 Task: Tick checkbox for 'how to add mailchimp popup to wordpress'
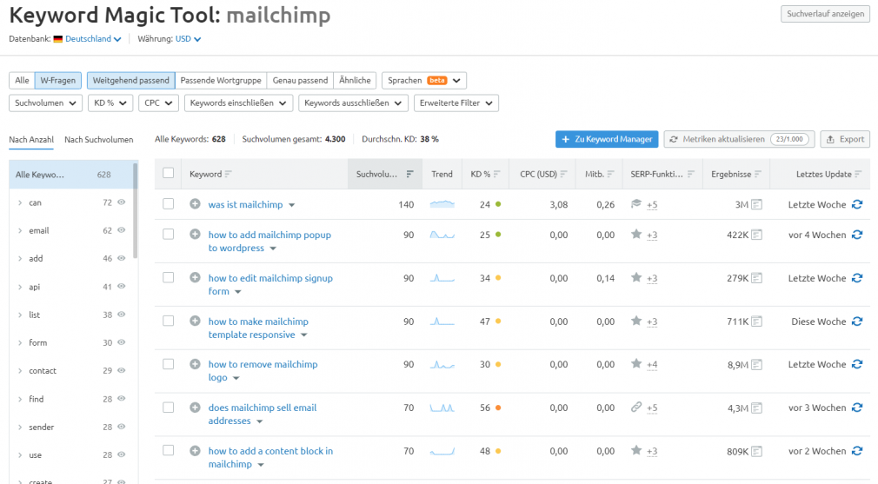pyautogui.click(x=168, y=234)
